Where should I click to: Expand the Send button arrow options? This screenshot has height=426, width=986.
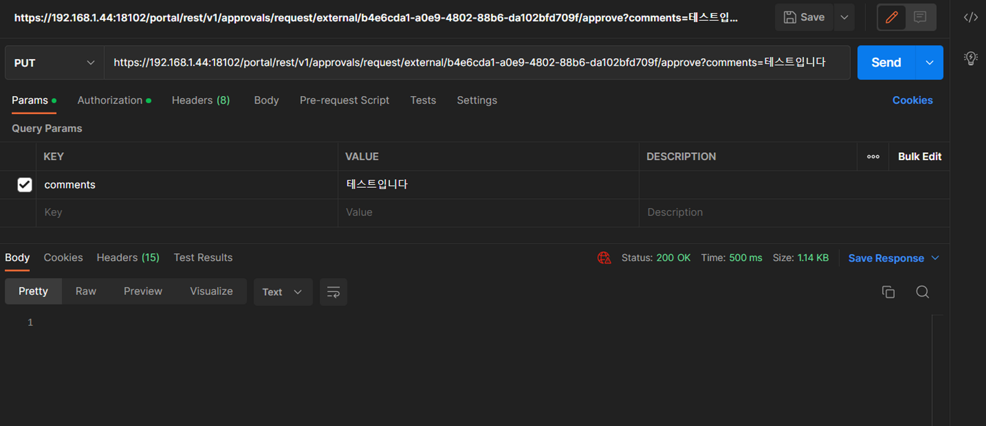coord(929,63)
